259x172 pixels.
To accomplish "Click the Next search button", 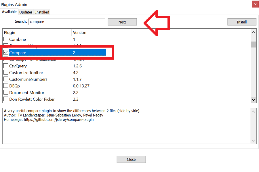I will click(x=122, y=22).
